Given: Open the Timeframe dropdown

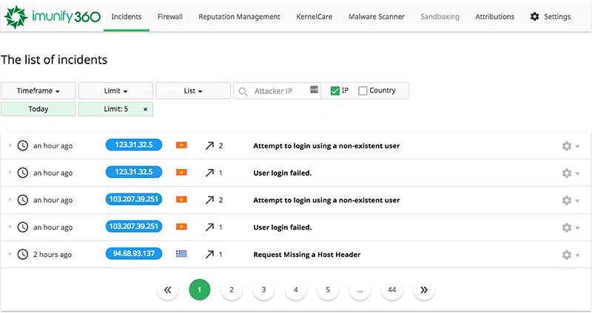Looking at the screenshot, I should tap(38, 91).
